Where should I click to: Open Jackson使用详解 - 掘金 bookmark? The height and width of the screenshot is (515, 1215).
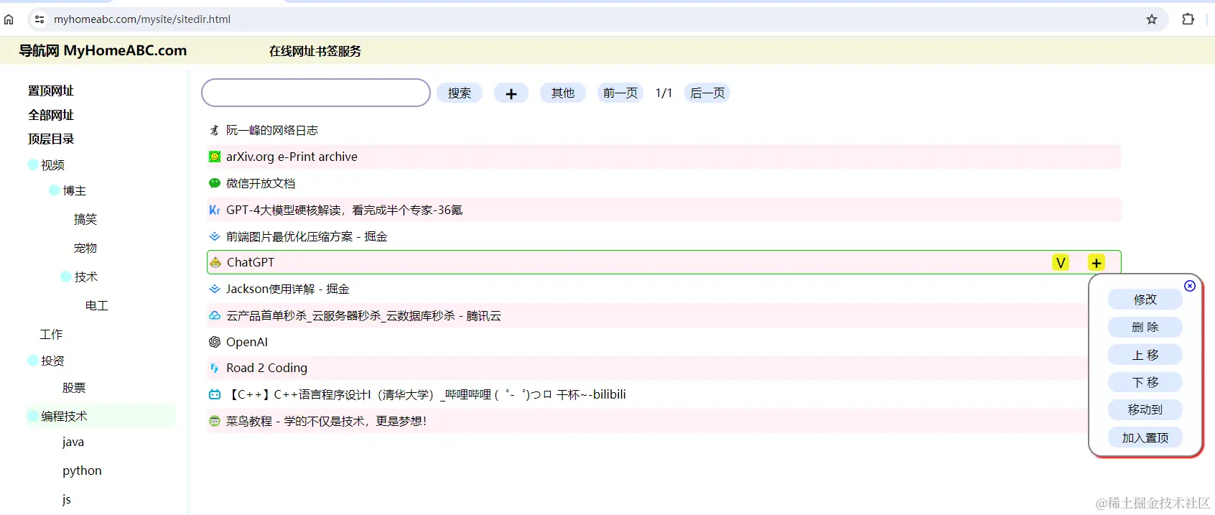pyautogui.click(x=288, y=289)
